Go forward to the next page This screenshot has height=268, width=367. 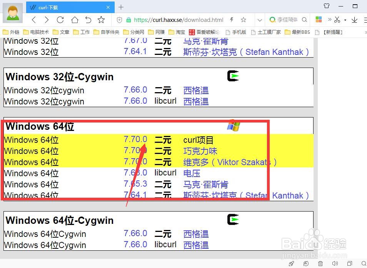tap(47, 20)
